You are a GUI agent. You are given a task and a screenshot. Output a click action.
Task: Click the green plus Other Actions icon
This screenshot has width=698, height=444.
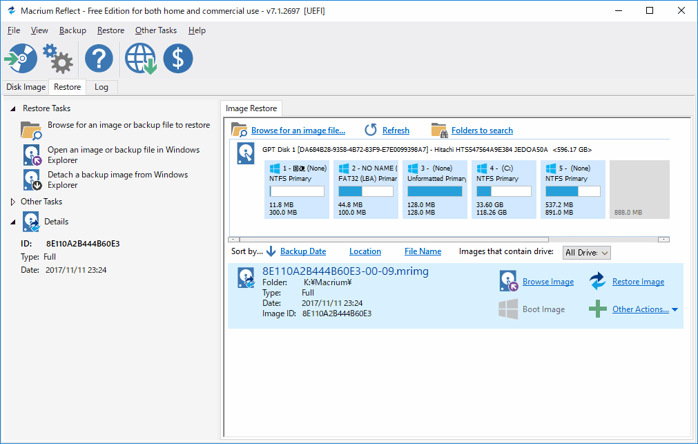(x=597, y=309)
